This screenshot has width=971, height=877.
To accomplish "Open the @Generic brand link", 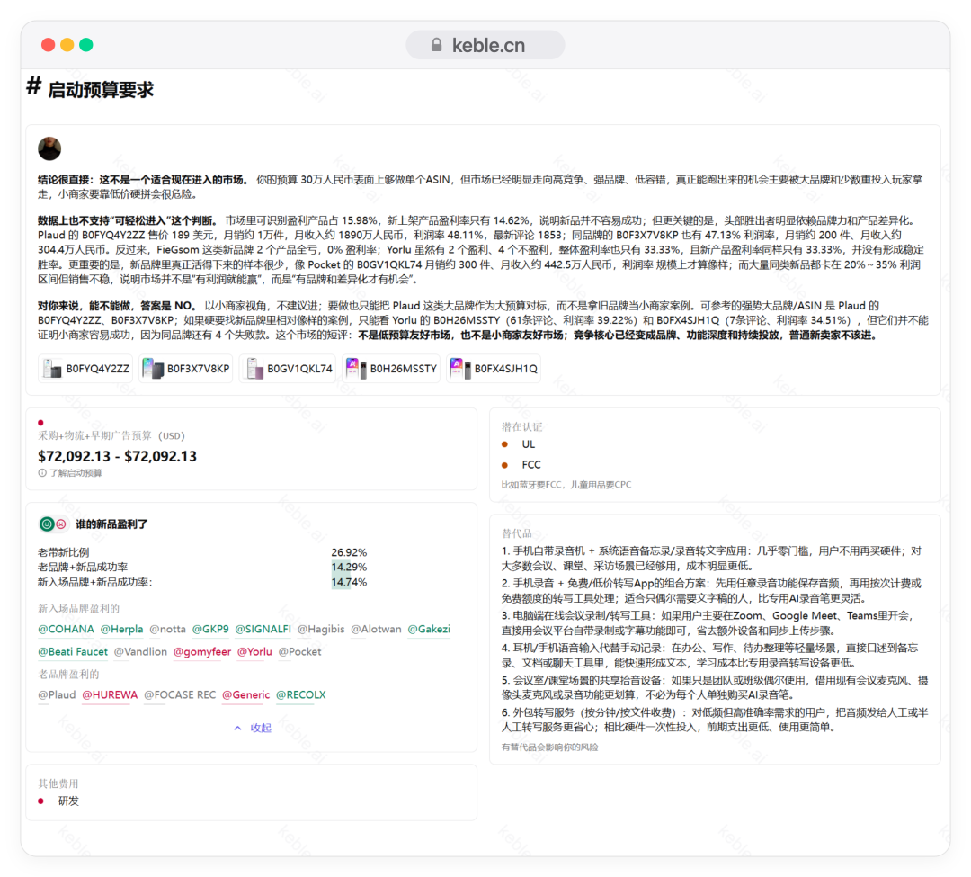I will pyautogui.click(x=245, y=695).
